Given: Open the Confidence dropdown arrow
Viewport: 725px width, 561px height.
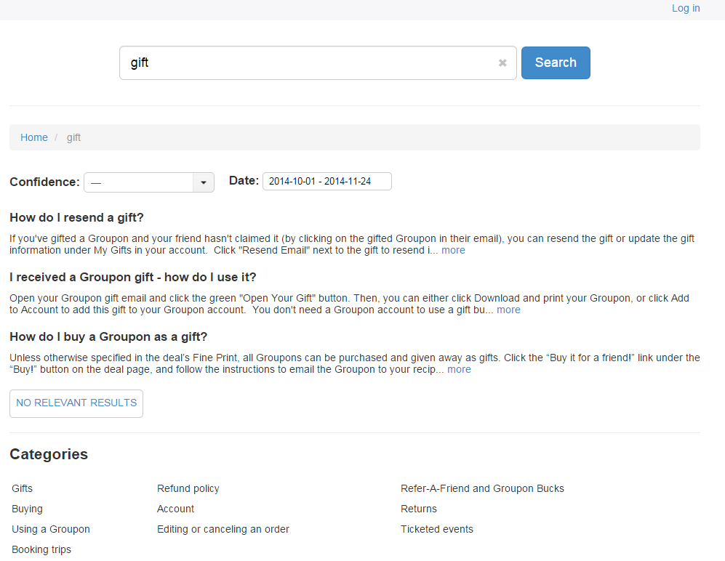Looking at the screenshot, I should click(203, 182).
